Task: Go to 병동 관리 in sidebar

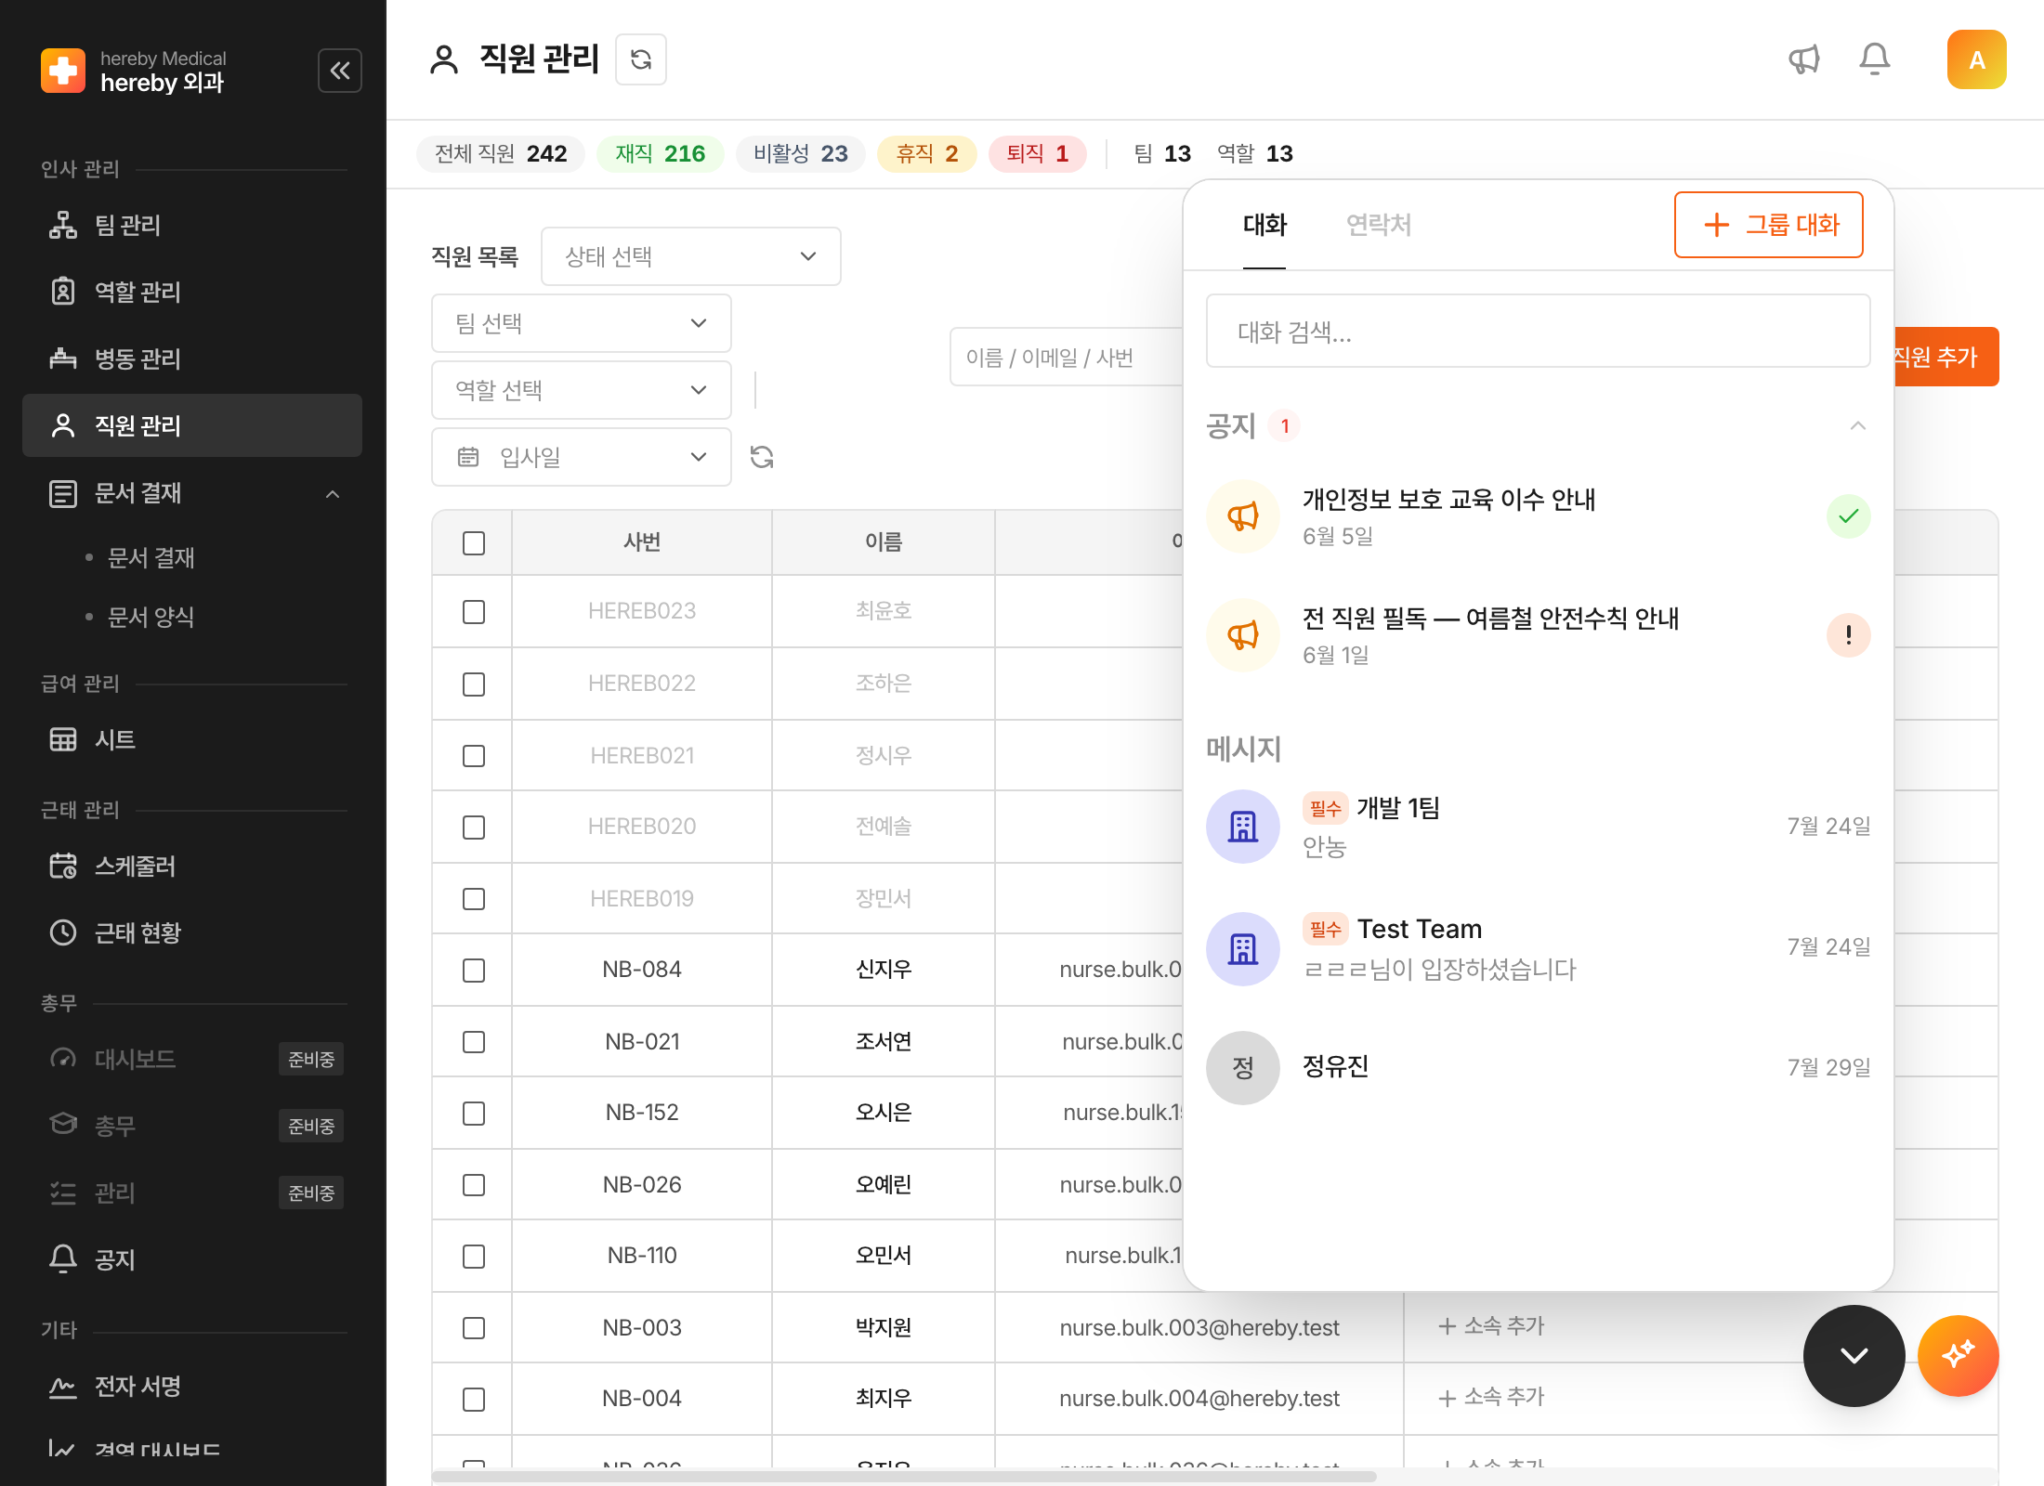Action: tap(192, 358)
